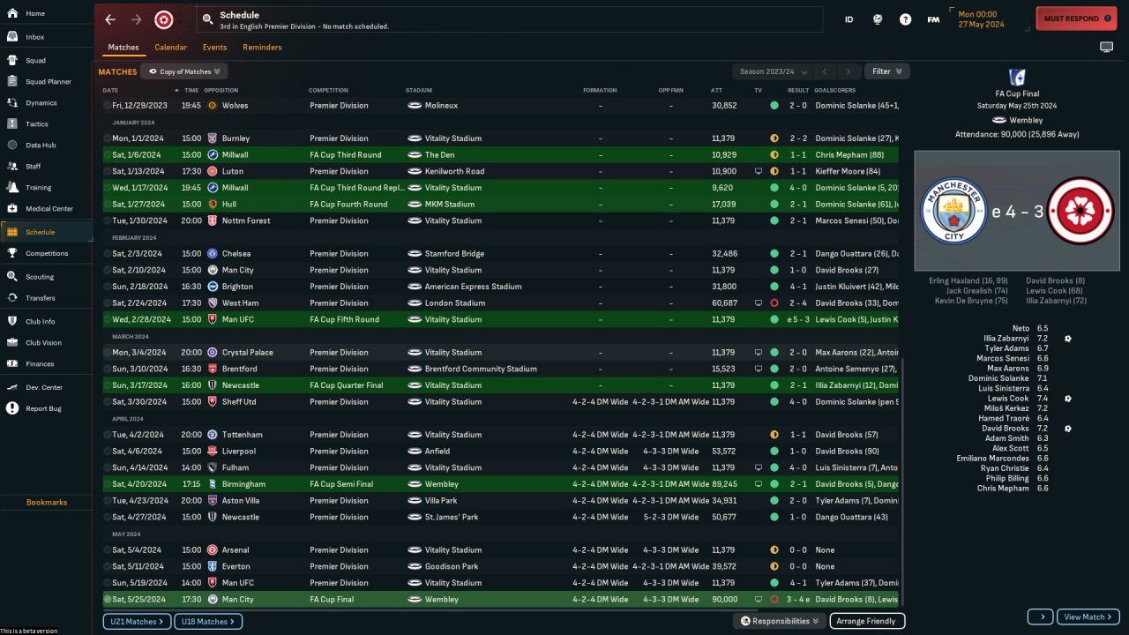This screenshot has width=1129, height=635.
Task: Click the Report Bug sidebar icon
Action: (12, 408)
